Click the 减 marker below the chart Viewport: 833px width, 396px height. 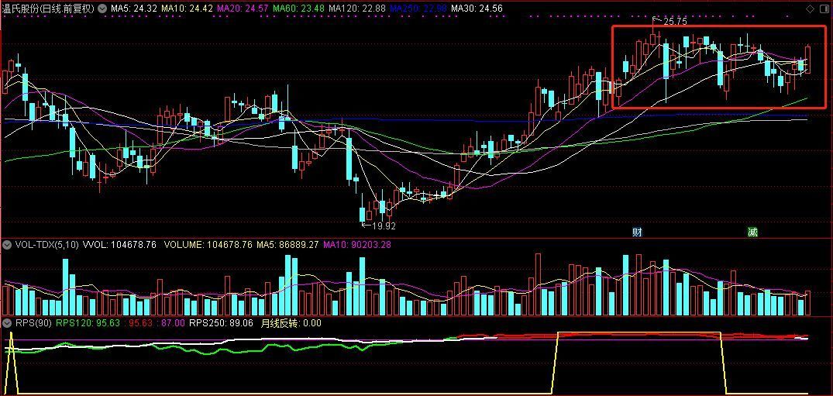752,232
